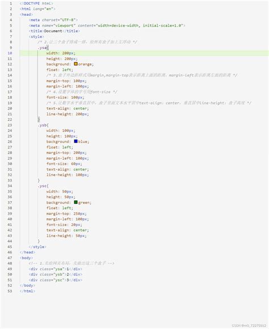Click the div with class ysa

point(56,269)
